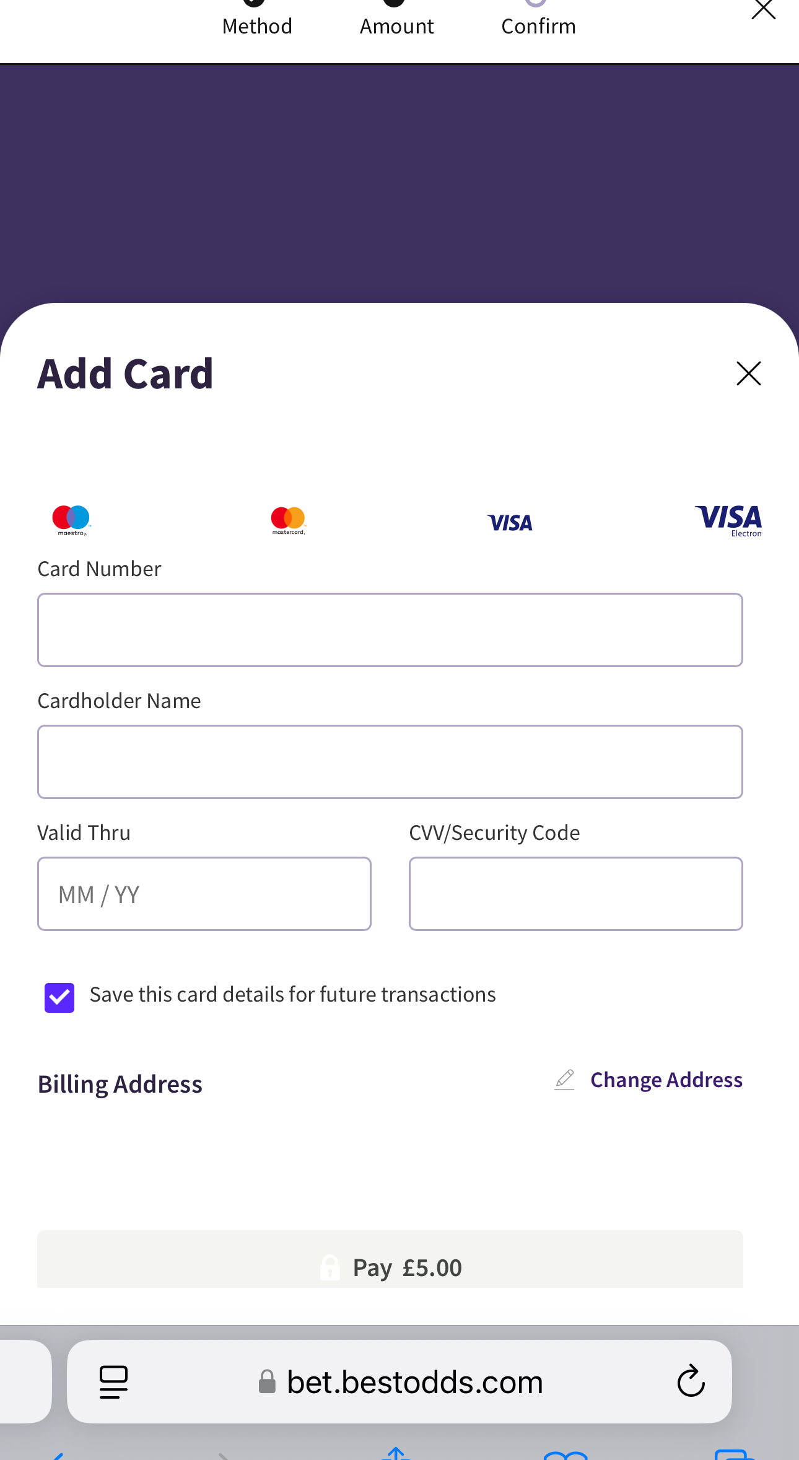Go to the Method step
Screen dimensions: 799x1460
click(x=257, y=25)
